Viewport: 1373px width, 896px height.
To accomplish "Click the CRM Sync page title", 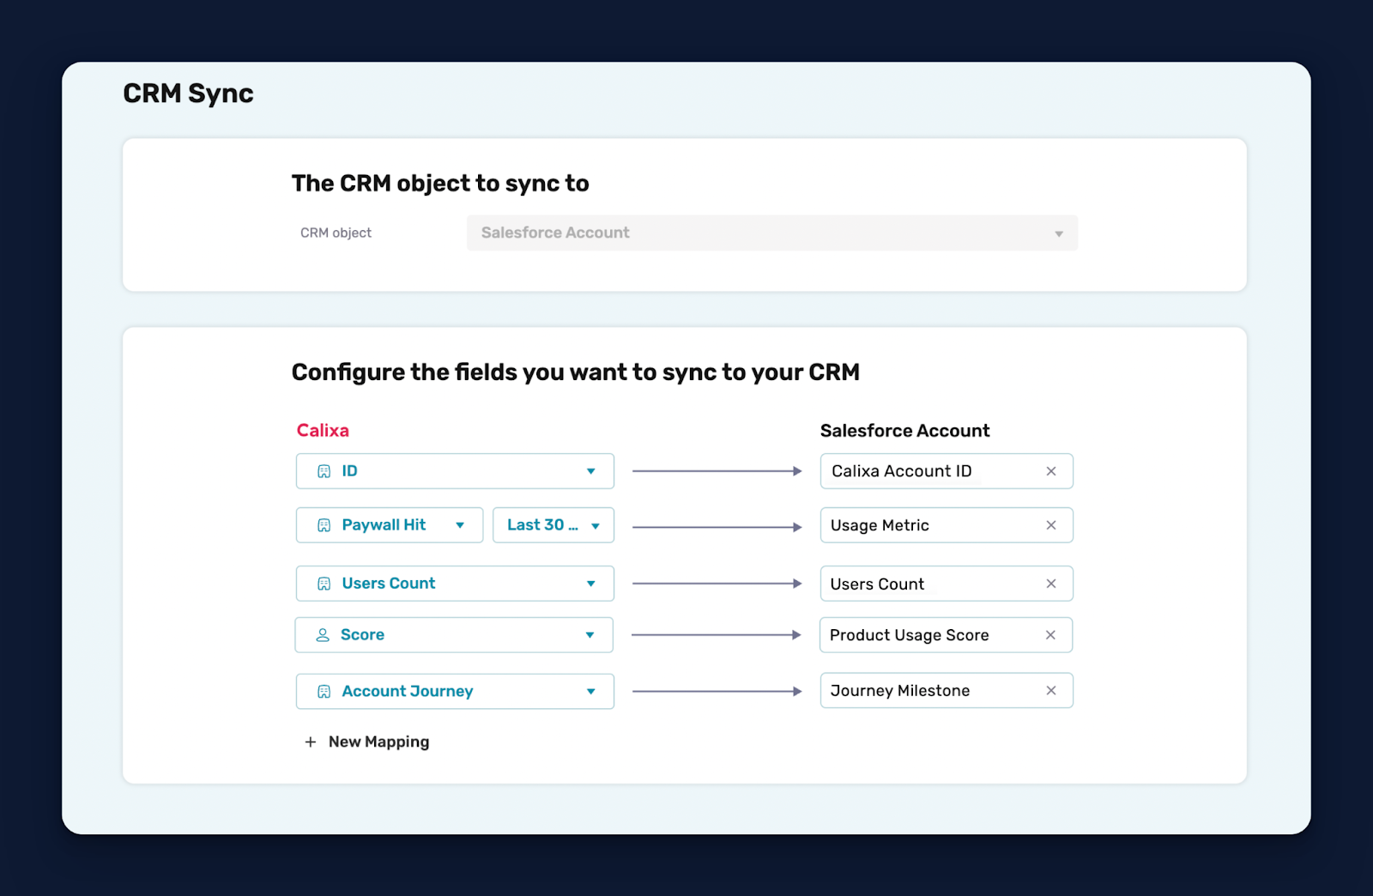I will tap(188, 94).
